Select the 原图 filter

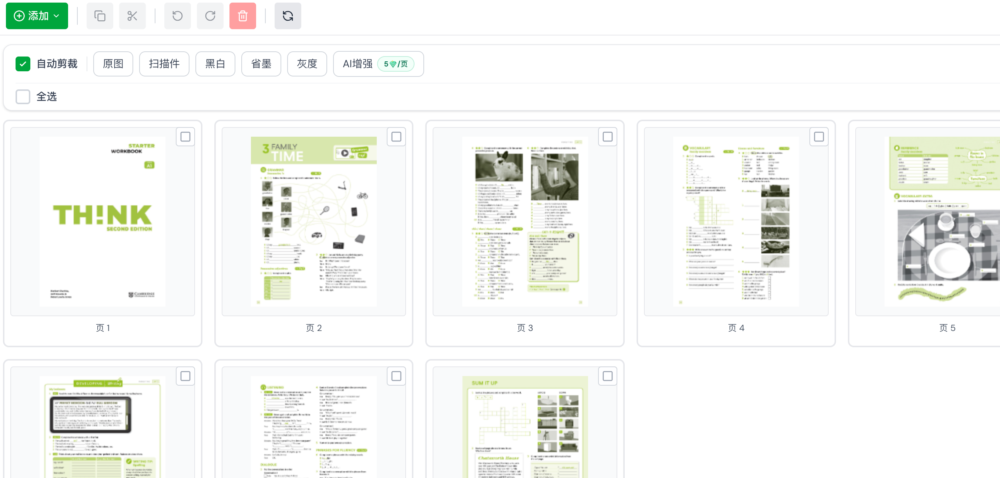tap(113, 64)
